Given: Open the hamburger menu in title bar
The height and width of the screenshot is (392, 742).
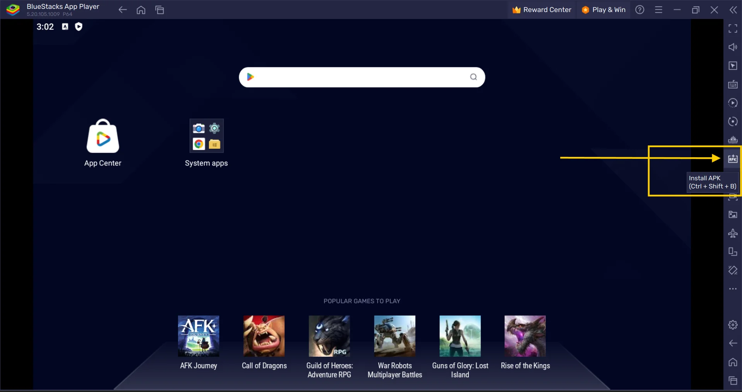Looking at the screenshot, I should (x=658, y=10).
